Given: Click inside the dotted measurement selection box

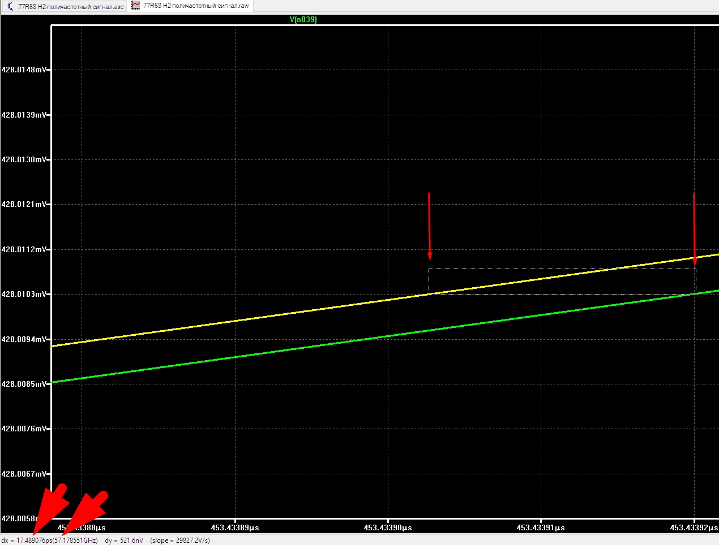Looking at the screenshot, I should (562, 281).
